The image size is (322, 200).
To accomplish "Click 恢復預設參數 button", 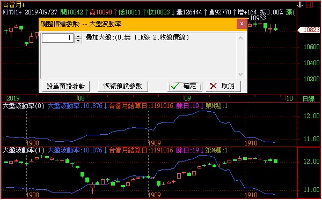I will tap(123, 86).
